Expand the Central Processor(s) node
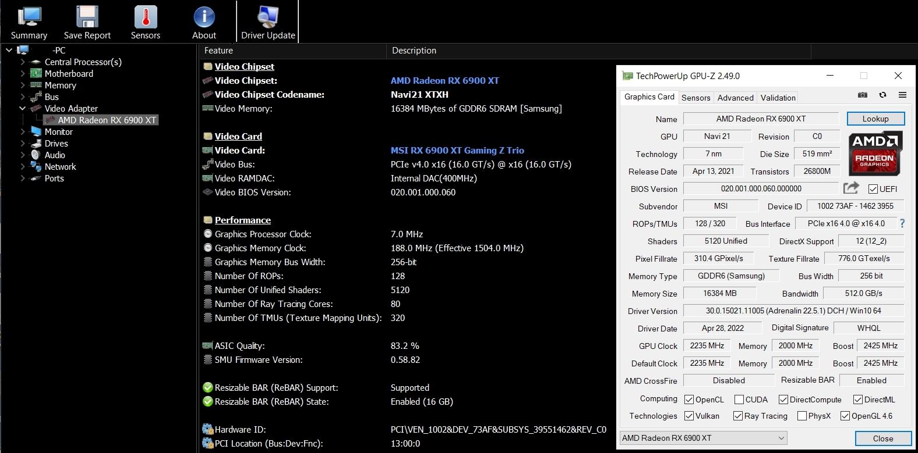 pyautogui.click(x=23, y=62)
